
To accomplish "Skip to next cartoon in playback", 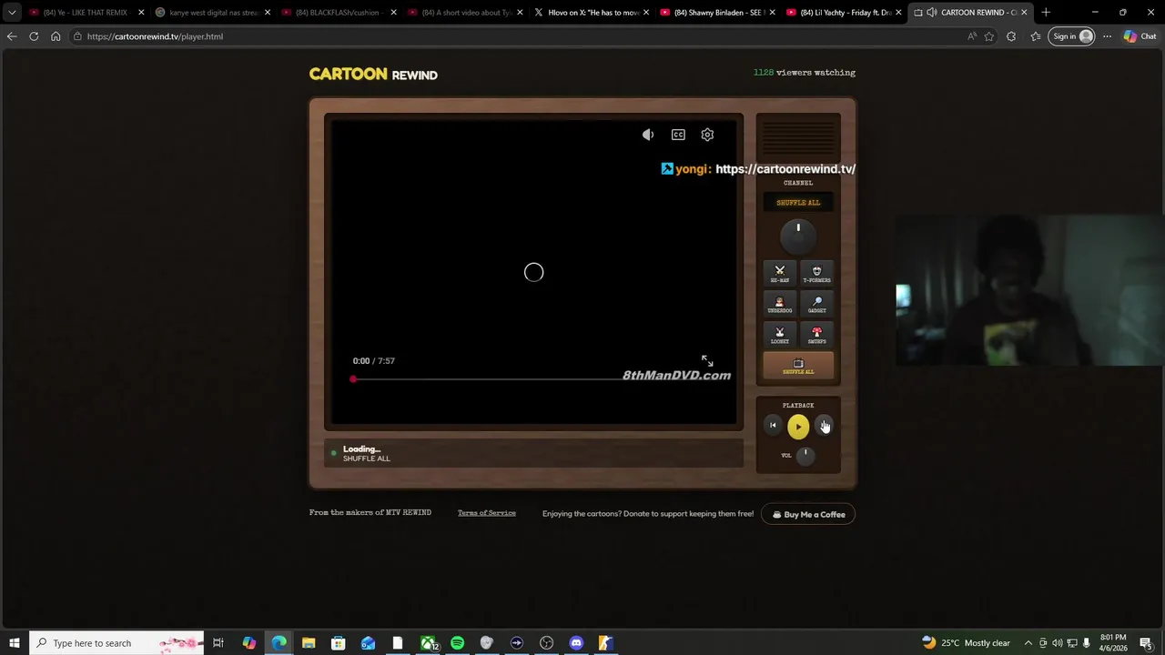I will pyautogui.click(x=824, y=425).
